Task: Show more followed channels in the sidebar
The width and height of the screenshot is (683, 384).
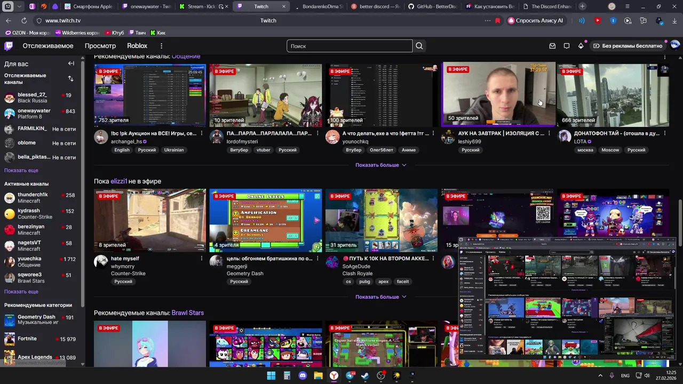Action: 21,170
